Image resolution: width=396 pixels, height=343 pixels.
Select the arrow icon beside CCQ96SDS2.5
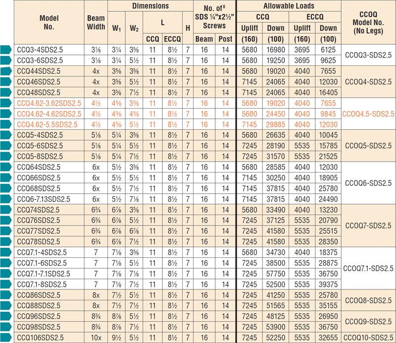[5, 316]
